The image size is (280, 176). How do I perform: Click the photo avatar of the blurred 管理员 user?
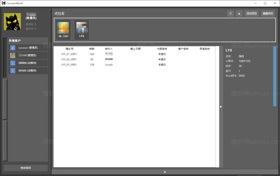click(13, 56)
